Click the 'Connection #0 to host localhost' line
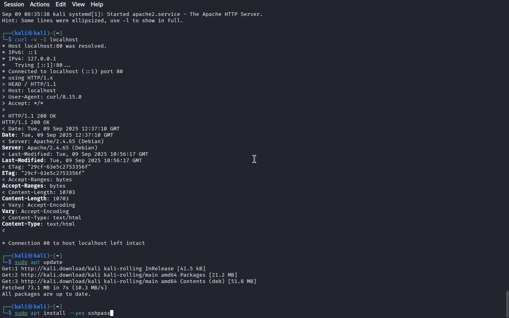Image resolution: width=509 pixels, height=318 pixels. coord(74,243)
